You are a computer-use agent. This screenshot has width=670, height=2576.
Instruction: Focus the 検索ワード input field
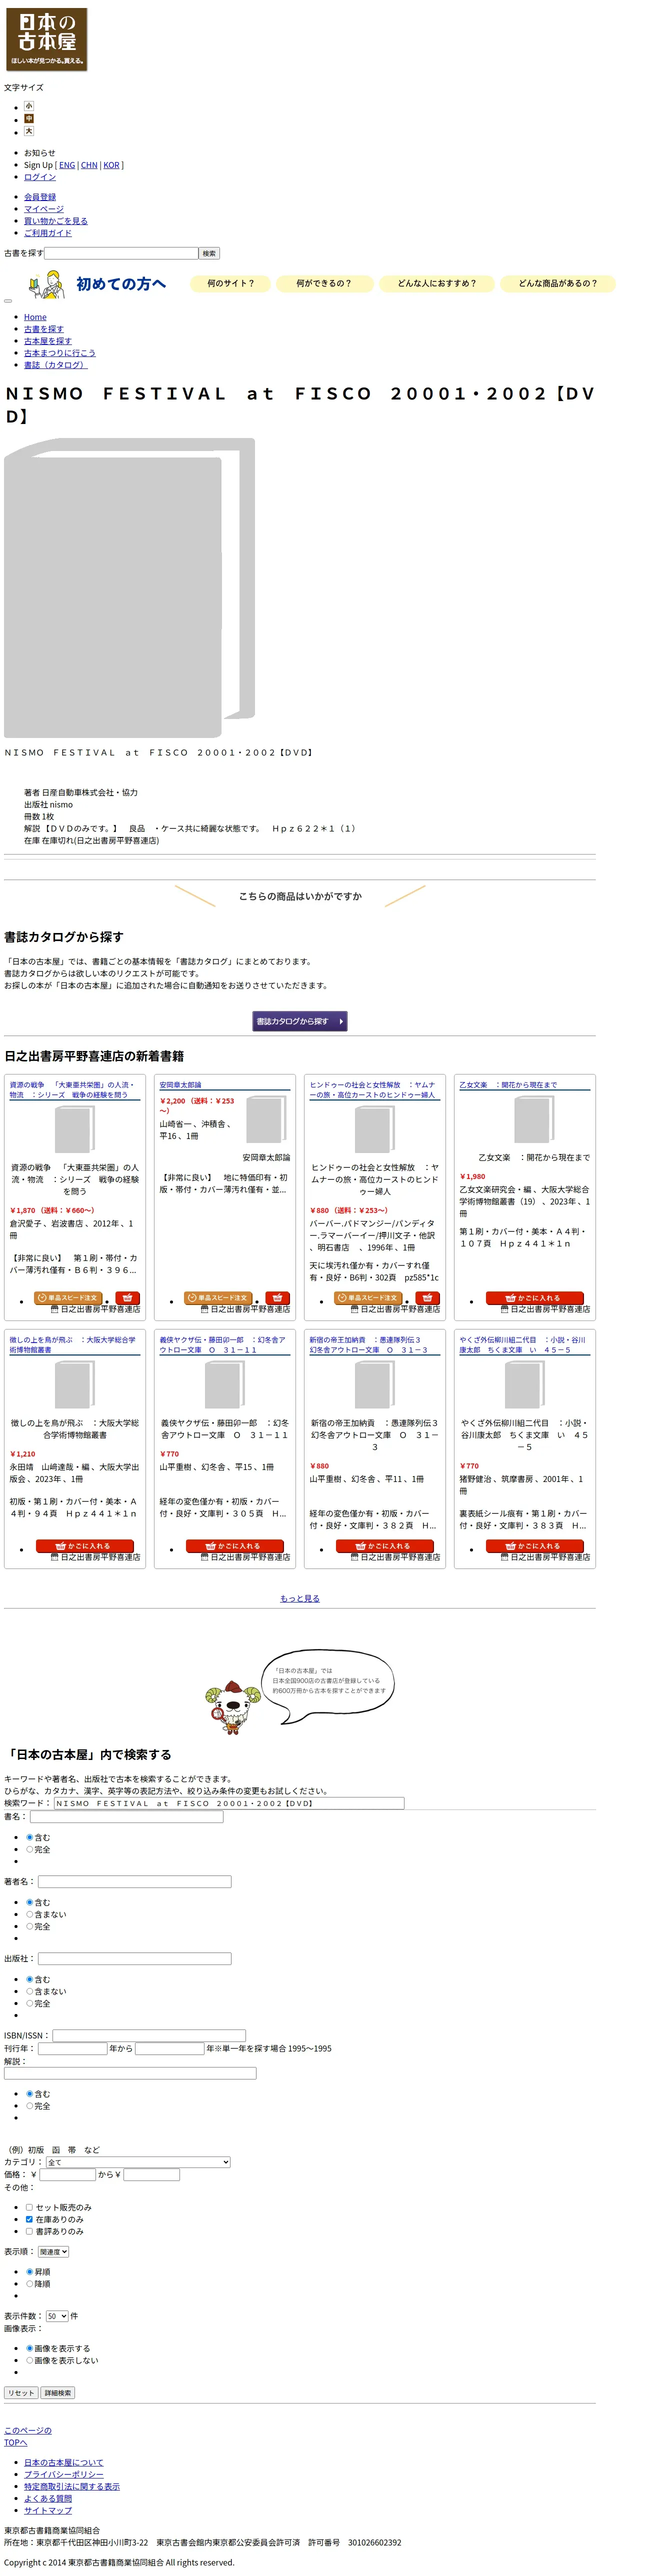[229, 1803]
